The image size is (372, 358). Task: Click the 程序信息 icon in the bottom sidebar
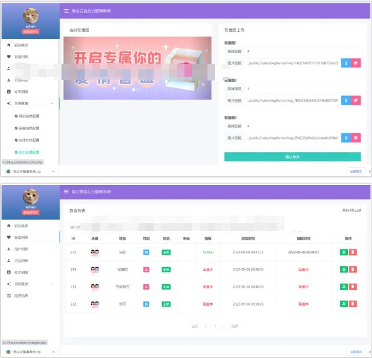9,295
